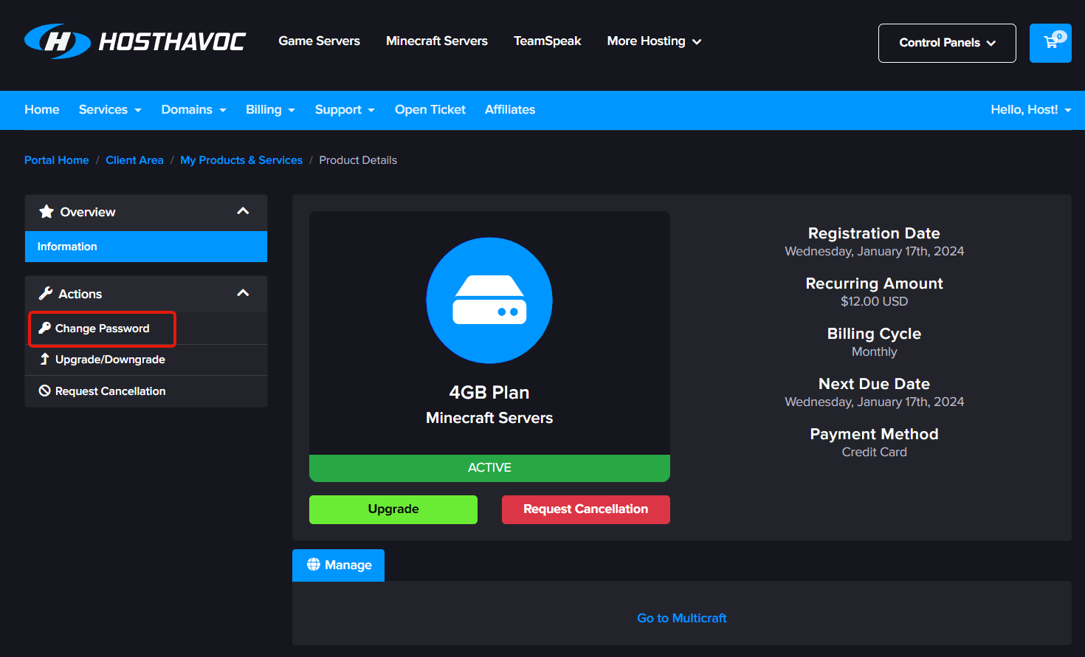The width and height of the screenshot is (1085, 657).
Task: Open the Affiliates page
Action: [510, 110]
